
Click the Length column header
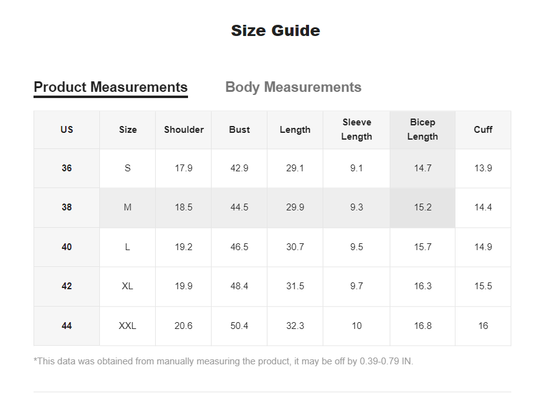click(x=295, y=130)
